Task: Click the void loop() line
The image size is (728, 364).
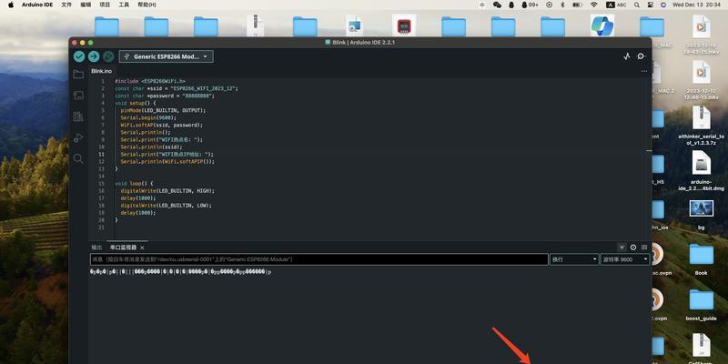Action: (134, 184)
